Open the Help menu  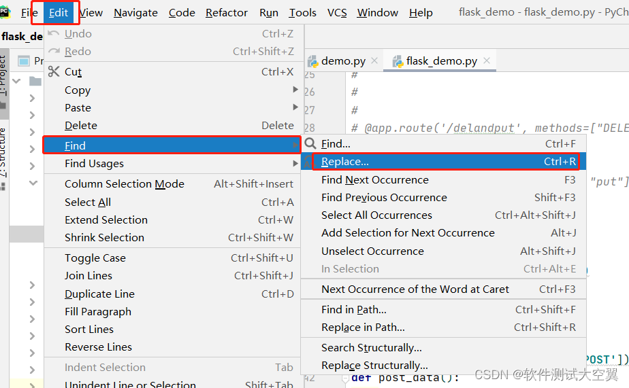(421, 13)
